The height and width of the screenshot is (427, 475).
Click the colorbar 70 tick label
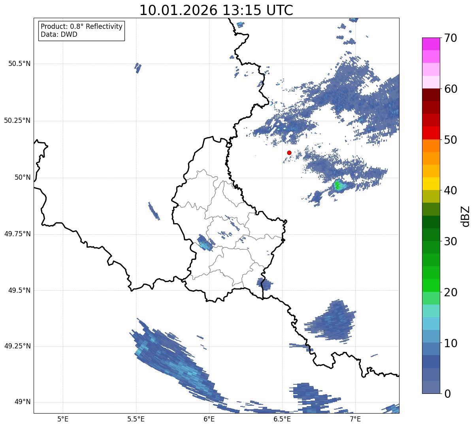(450, 38)
